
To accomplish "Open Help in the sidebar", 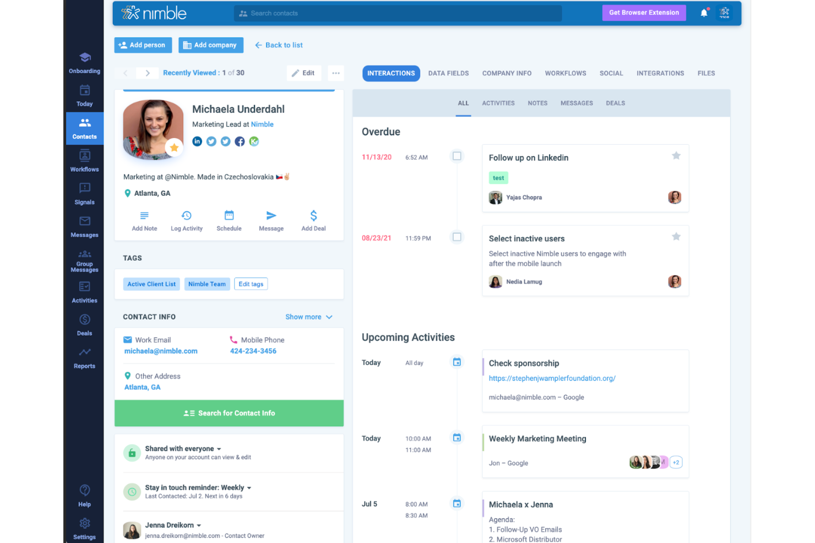I will 84,496.
